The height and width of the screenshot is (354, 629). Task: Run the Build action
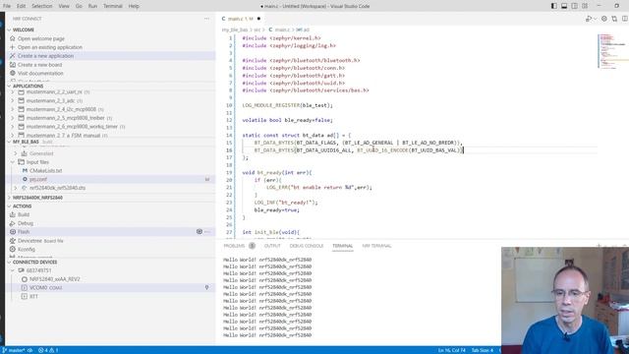24,214
